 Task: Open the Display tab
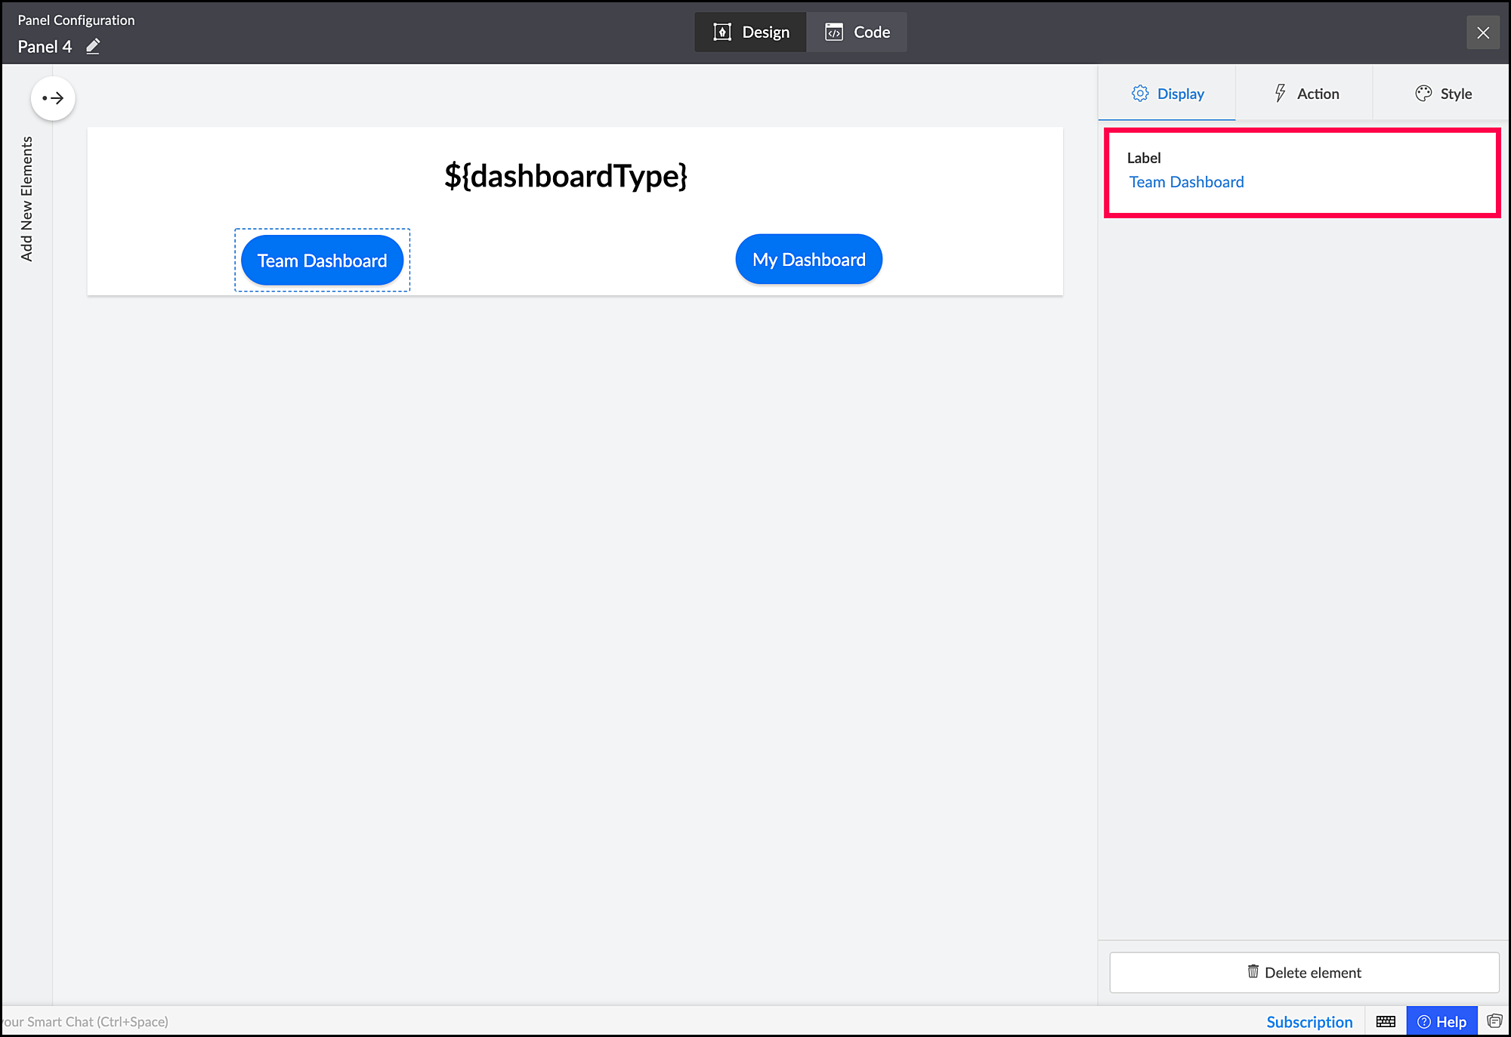[1167, 94]
